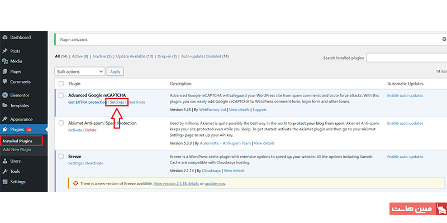
Task: Click Get EXTRA protection link
Action: point(88,102)
